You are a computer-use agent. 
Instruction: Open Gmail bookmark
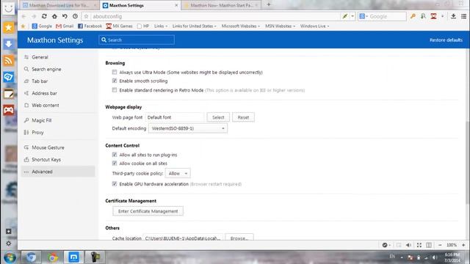coord(65,26)
